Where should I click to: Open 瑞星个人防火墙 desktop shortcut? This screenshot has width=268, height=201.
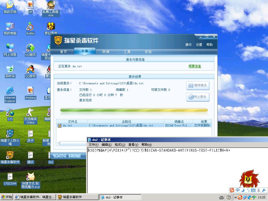tap(10, 138)
